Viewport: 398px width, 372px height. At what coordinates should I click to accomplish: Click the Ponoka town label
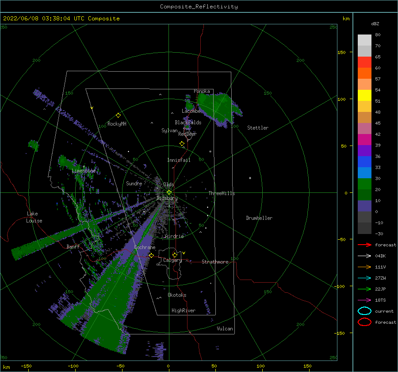pyautogui.click(x=202, y=91)
